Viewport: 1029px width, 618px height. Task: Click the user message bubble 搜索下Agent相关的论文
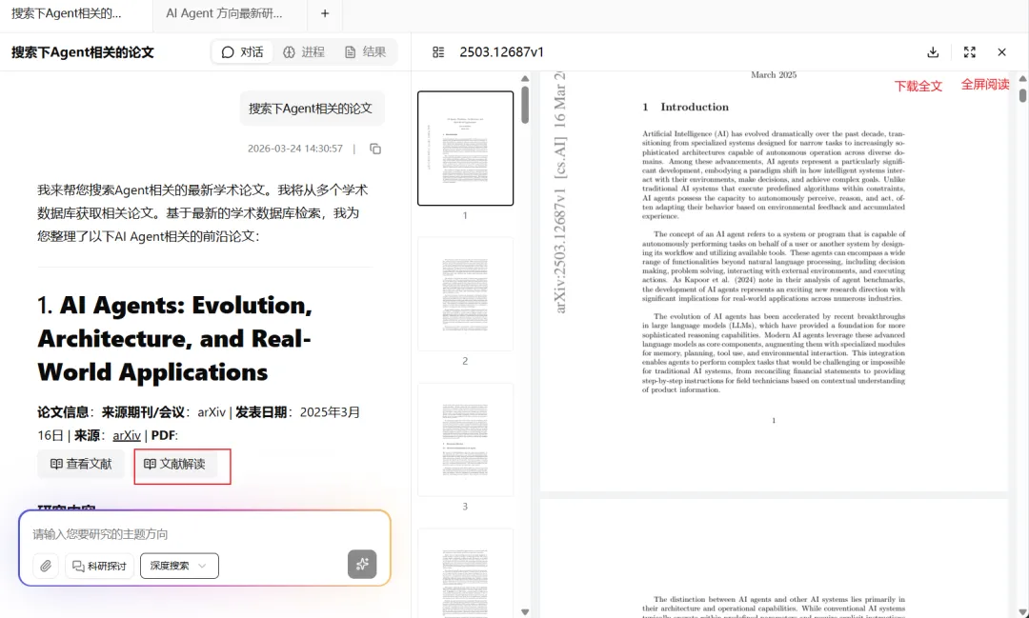click(311, 109)
